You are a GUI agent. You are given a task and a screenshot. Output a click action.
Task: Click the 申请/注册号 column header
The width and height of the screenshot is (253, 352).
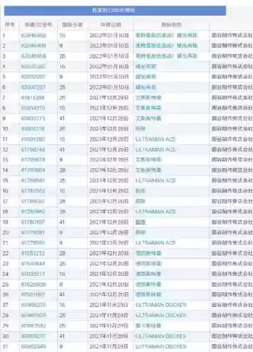coord(38,25)
